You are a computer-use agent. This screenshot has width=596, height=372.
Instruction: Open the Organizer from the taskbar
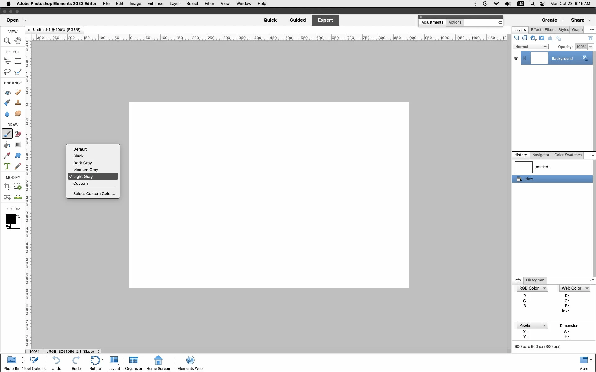(133, 363)
